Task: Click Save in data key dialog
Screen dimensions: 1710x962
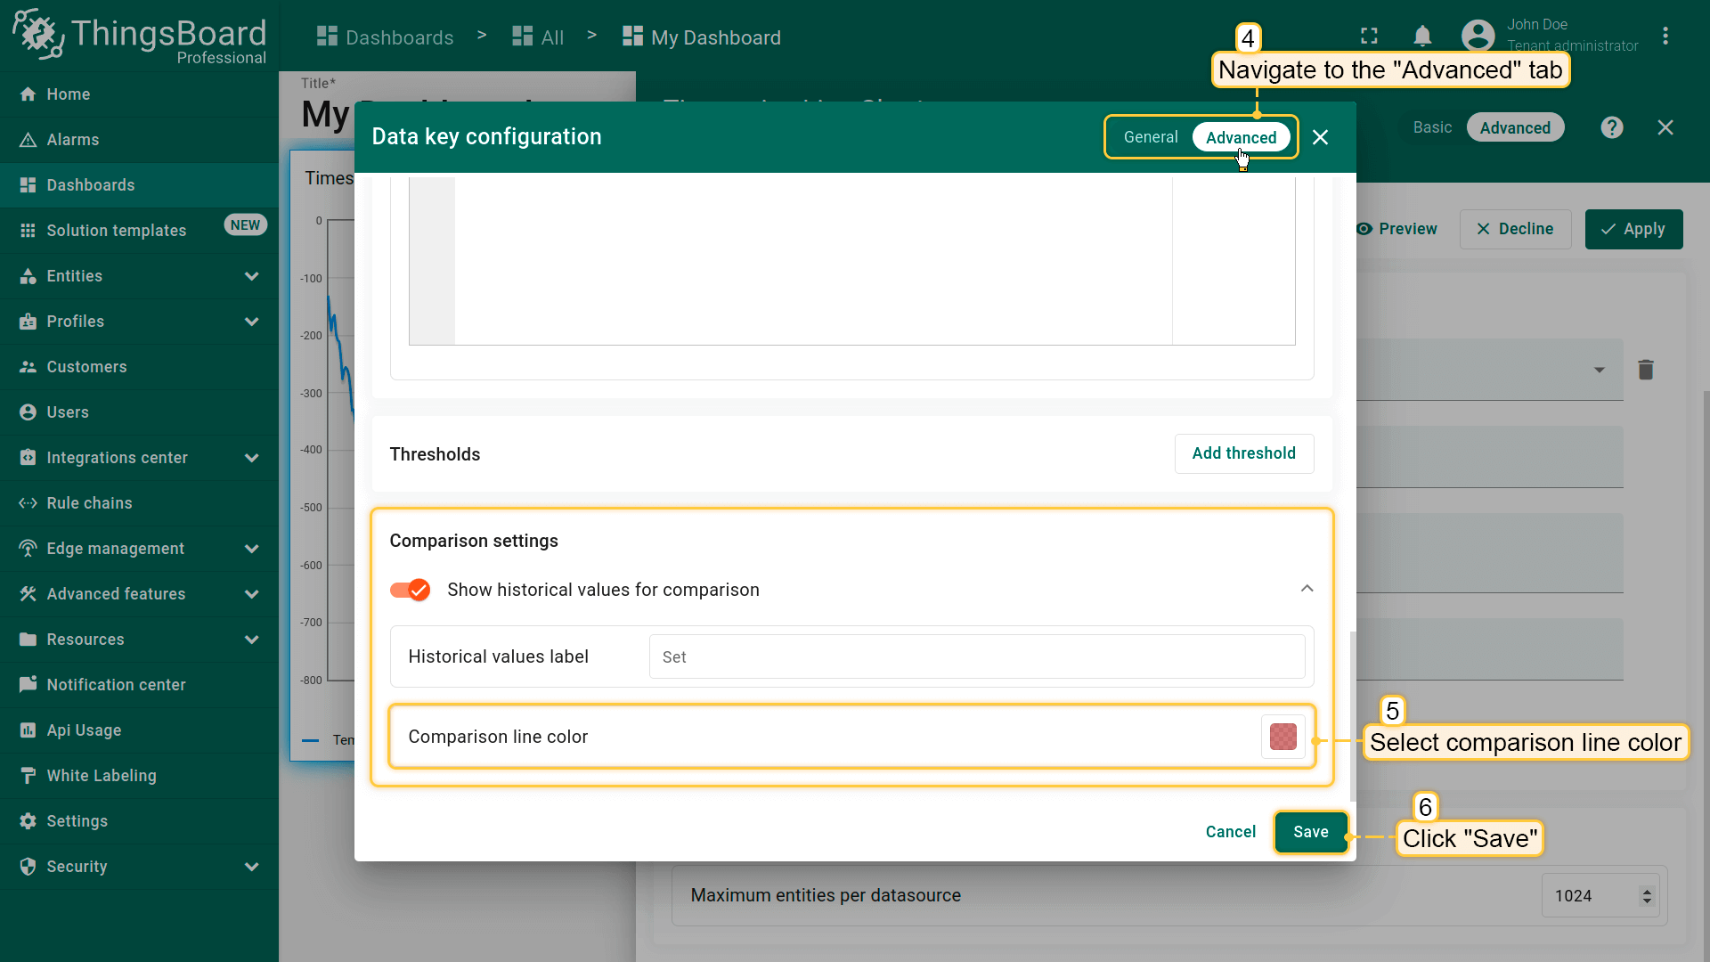Action: pyautogui.click(x=1310, y=832)
